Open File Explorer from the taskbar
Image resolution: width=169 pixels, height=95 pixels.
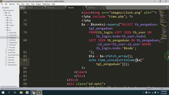(21, 93)
